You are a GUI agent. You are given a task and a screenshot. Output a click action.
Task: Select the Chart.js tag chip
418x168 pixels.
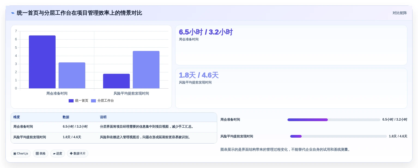pyautogui.click(x=21, y=154)
